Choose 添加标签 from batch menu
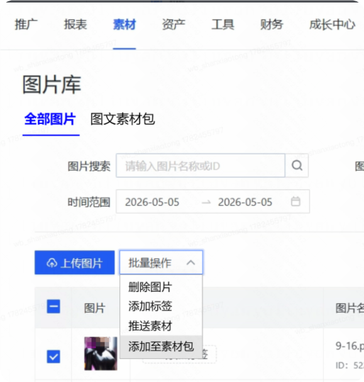The image size is (364, 382). click(161, 306)
